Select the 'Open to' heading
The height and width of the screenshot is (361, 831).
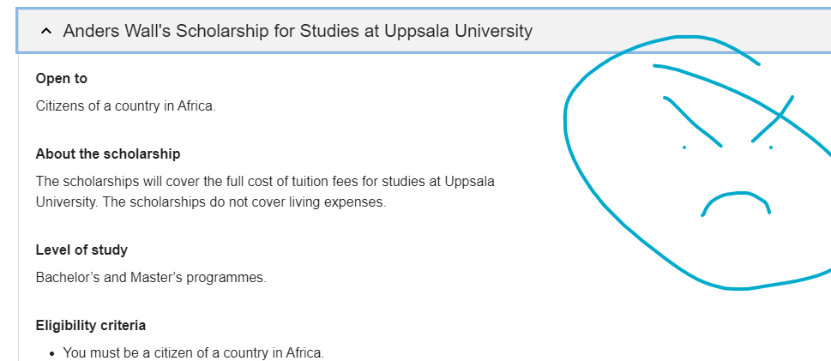pos(62,78)
